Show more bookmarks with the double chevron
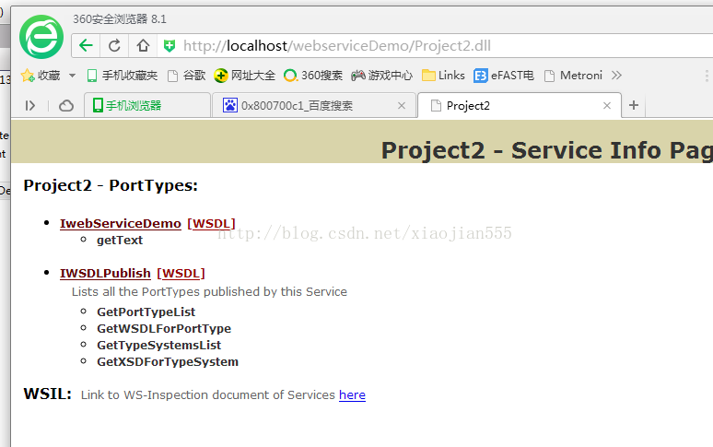 (616, 76)
